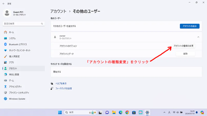207x116 pixels.
Task: Click the Settings gear taskbar icon
Action: (x=147, y=112)
